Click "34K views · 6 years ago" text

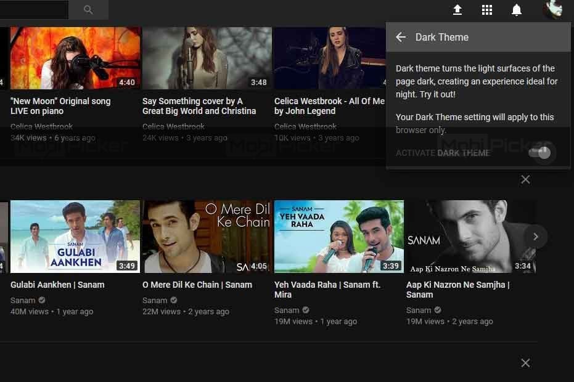(53, 138)
